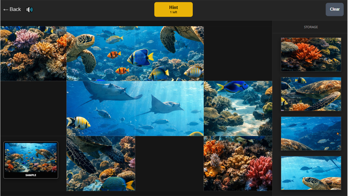The width and height of the screenshot is (348, 196).
Task: Use the Hint button showing 1 left
Action: coord(173,9)
